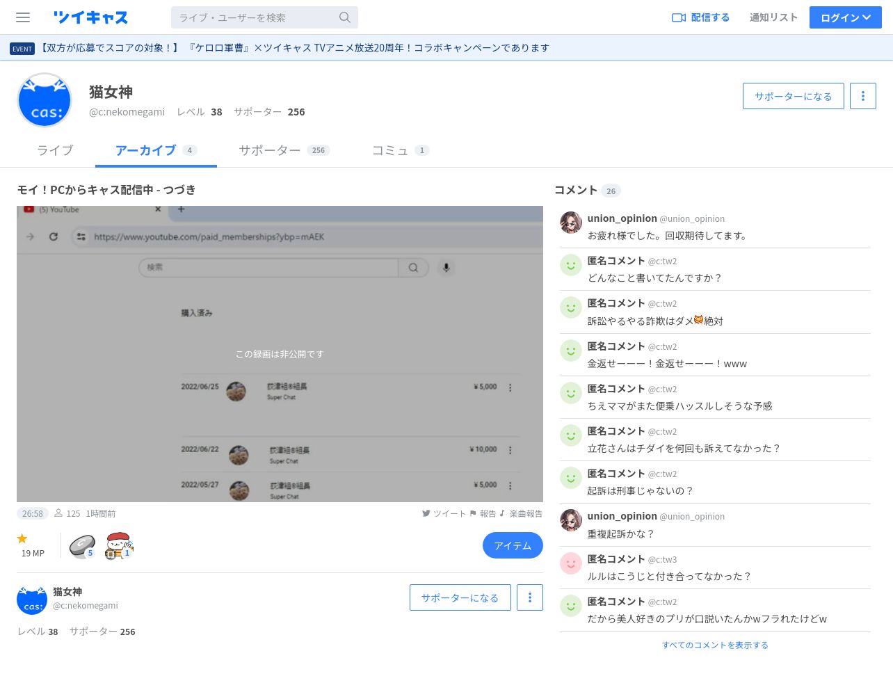Click avatar of どんなこと書いてたんですか comment
Viewport: 893px width, 699px height.
point(571,265)
